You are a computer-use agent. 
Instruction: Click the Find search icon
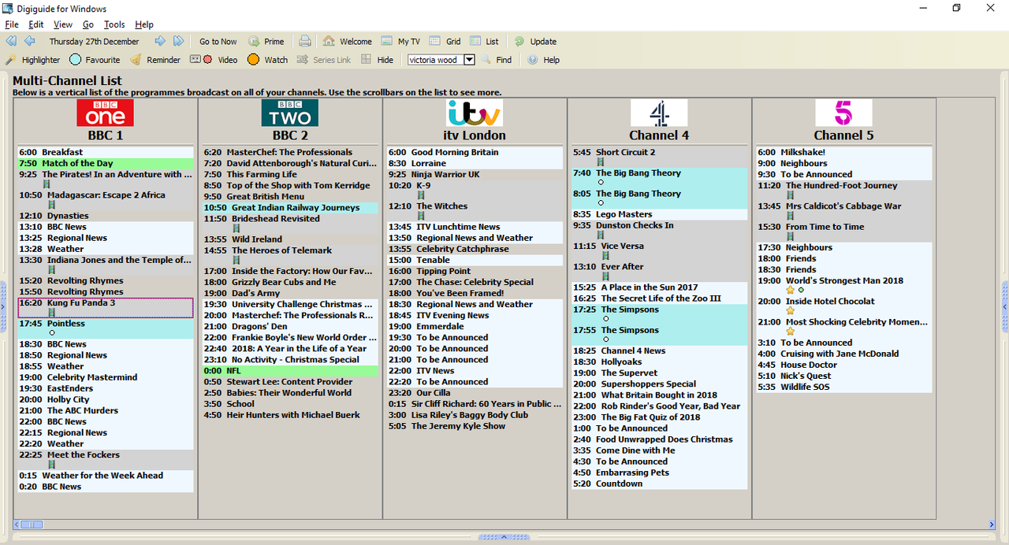pyautogui.click(x=486, y=60)
